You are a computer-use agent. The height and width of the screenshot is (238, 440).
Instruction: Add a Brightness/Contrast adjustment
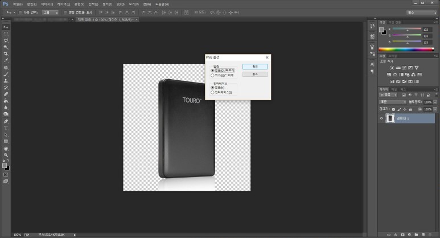coord(392,68)
